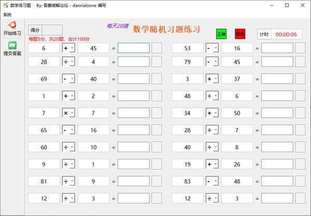Click the answer field for 34 + 50
Screen dimensions: 311x216
point(277,113)
